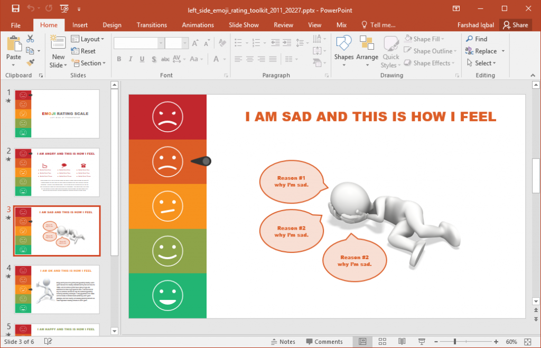Cut the selection with the scissors icon
The image size is (541, 348).
30,38
